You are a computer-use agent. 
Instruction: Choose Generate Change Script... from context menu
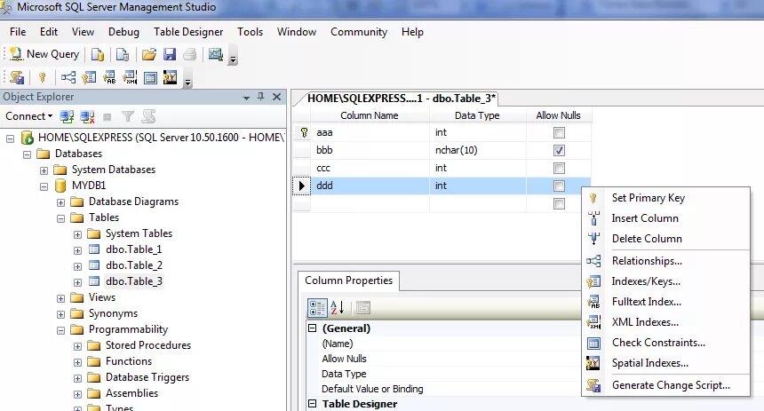click(x=665, y=385)
